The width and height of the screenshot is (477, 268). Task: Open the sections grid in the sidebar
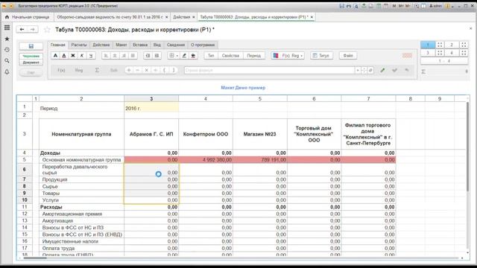pyautogui.click(x=7, y=28)
